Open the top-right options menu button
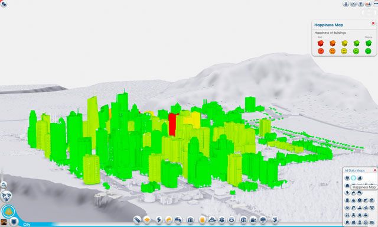 point(376,4)
